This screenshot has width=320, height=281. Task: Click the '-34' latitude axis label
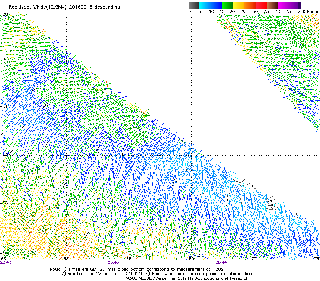click(4, 106)
